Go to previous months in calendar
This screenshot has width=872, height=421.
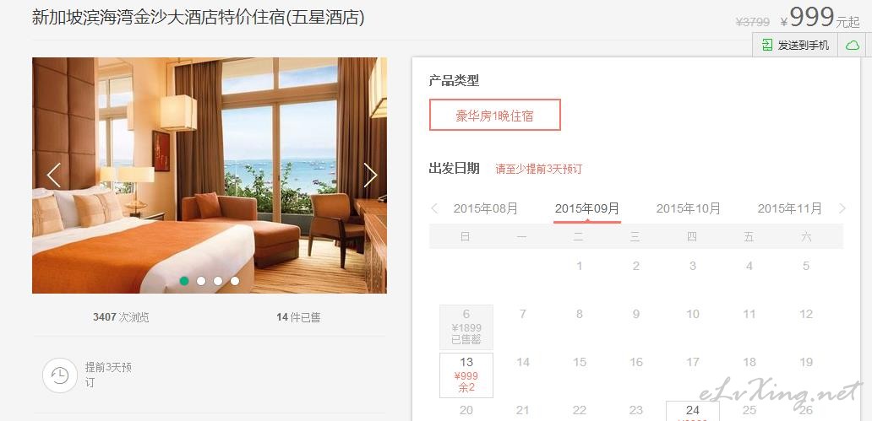(435, 209)
